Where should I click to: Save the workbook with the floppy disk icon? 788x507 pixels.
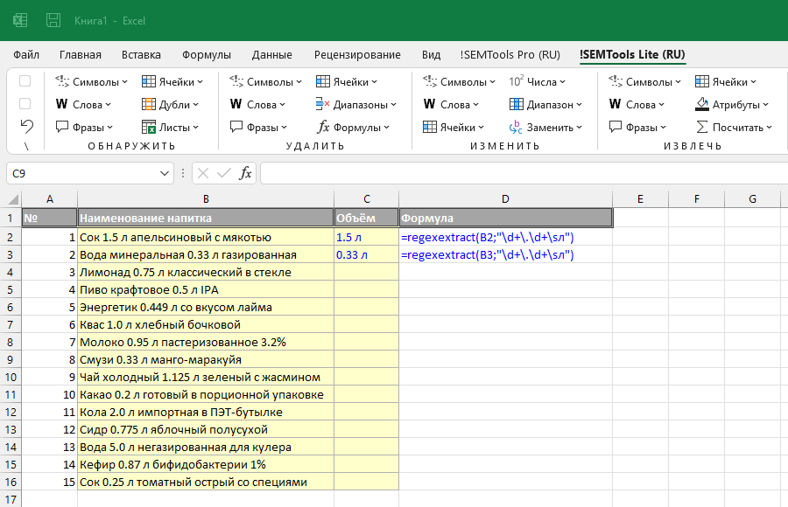click(x=53, y=20)
